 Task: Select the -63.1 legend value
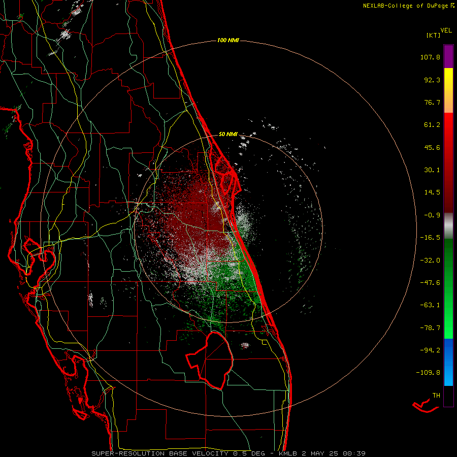(430, 305)
